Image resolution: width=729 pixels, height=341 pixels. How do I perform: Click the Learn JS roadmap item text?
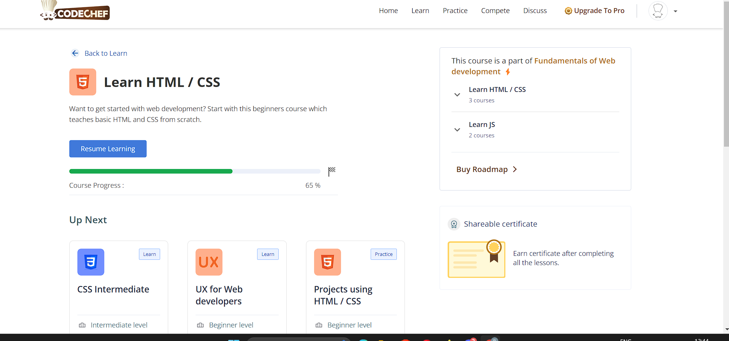tap(482, 124)
